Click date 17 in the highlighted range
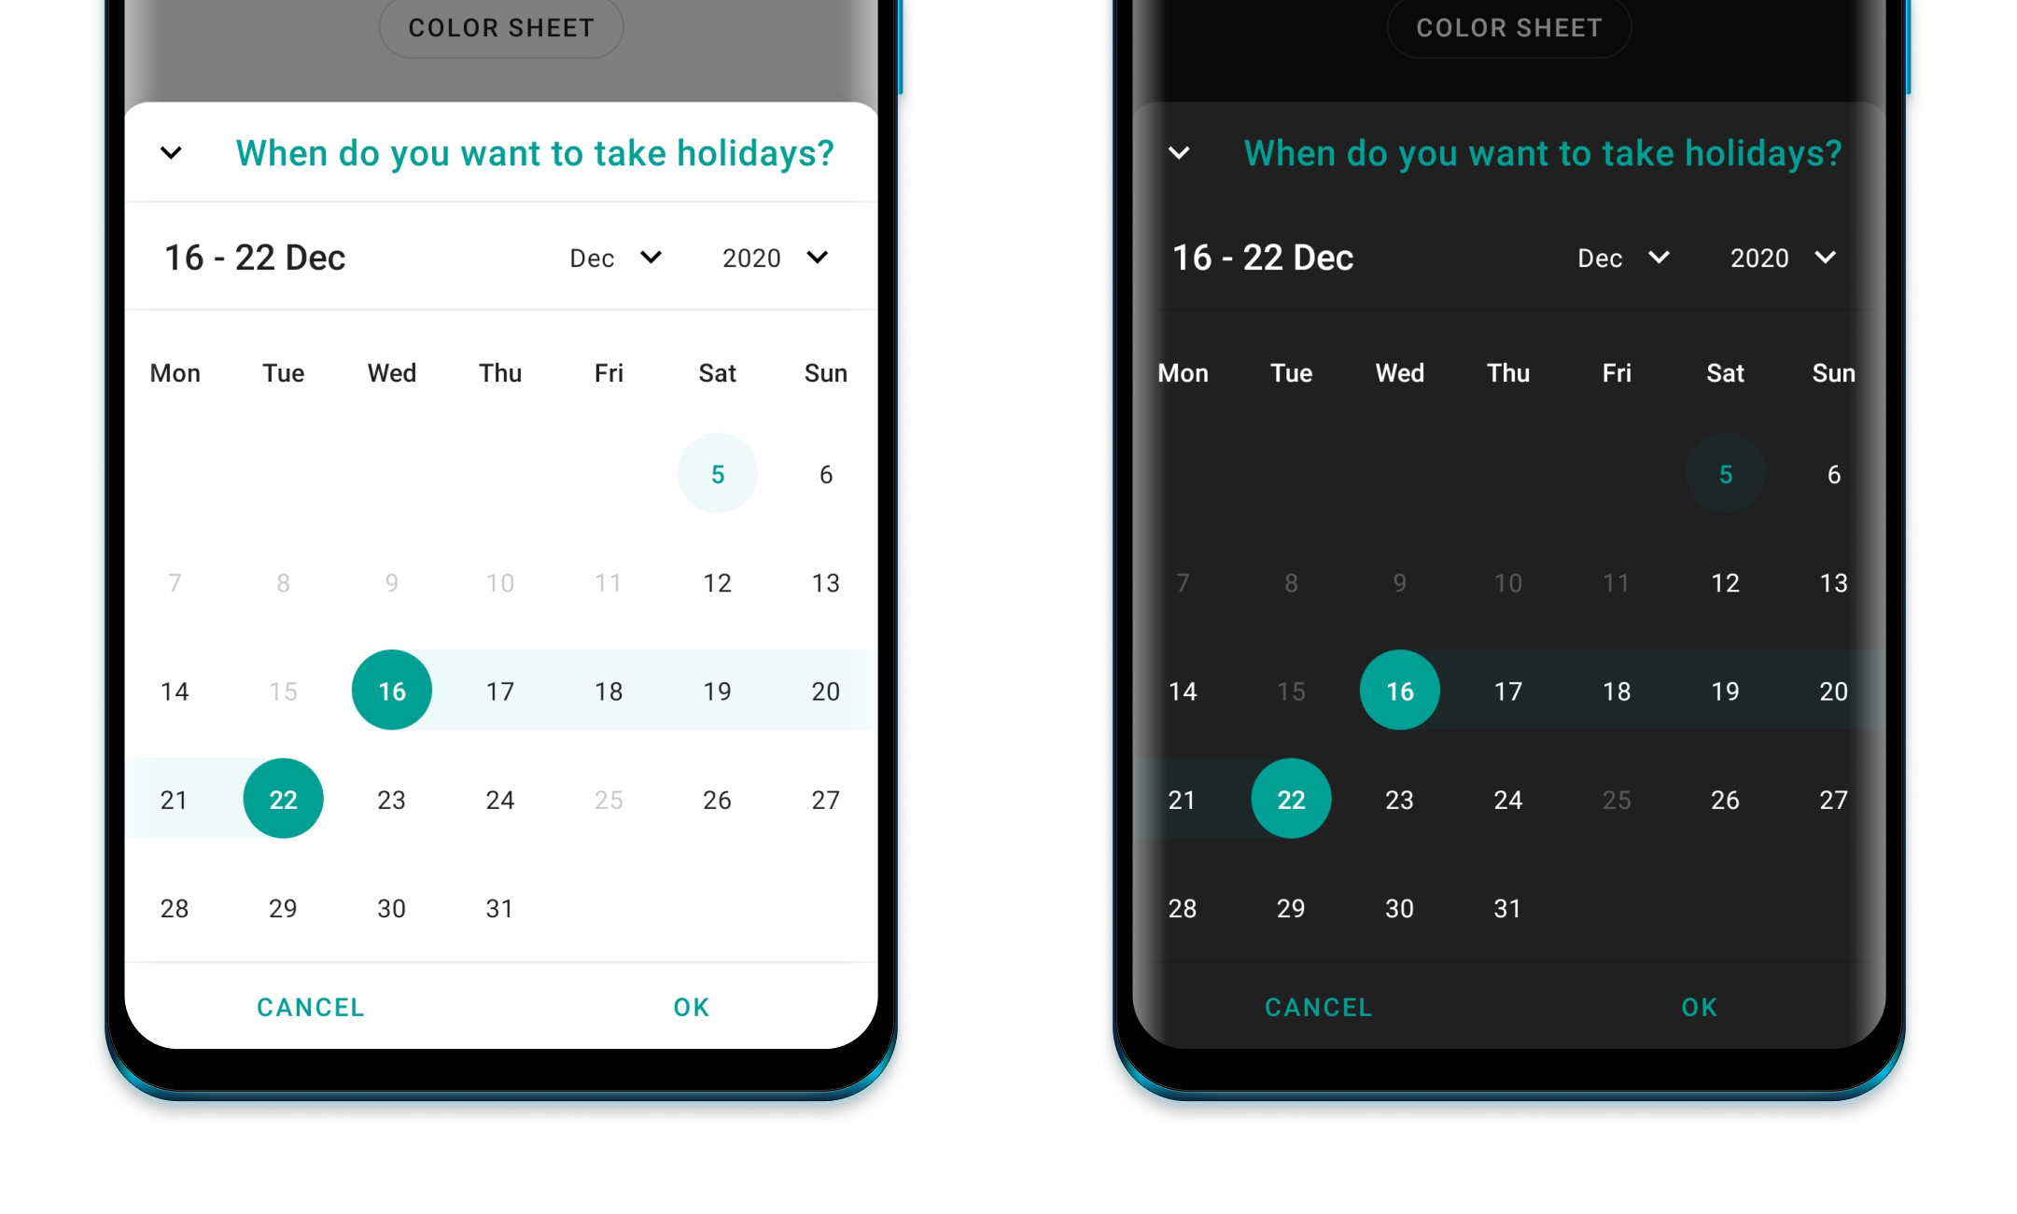This screenshot has height=1214, width=2017. (x=498, y=690)
